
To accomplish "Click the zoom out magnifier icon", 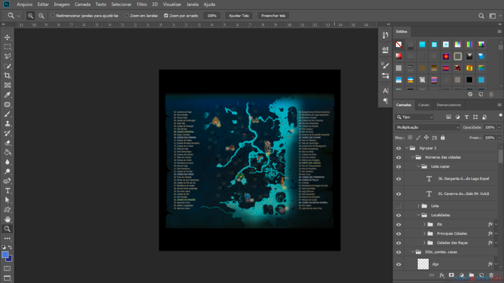I will (41, 16).
